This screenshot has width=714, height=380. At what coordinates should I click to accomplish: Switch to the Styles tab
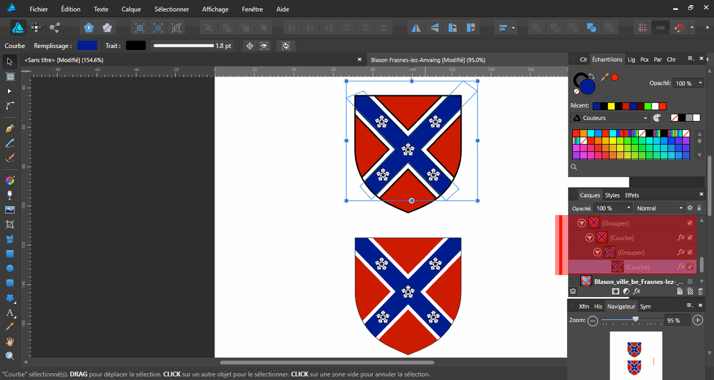(x=612, y=195)
